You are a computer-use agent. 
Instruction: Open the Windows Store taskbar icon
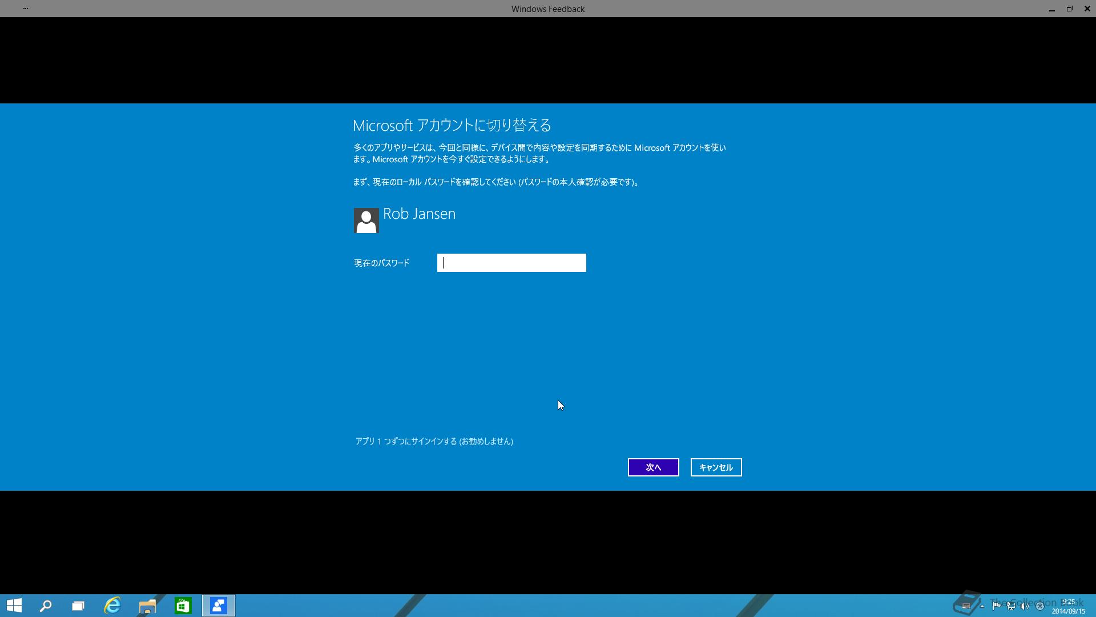pyautogui.click(x=183, y=606)
